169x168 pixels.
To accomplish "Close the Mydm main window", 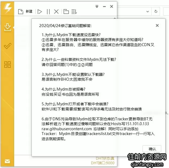I will click(112, 6).
